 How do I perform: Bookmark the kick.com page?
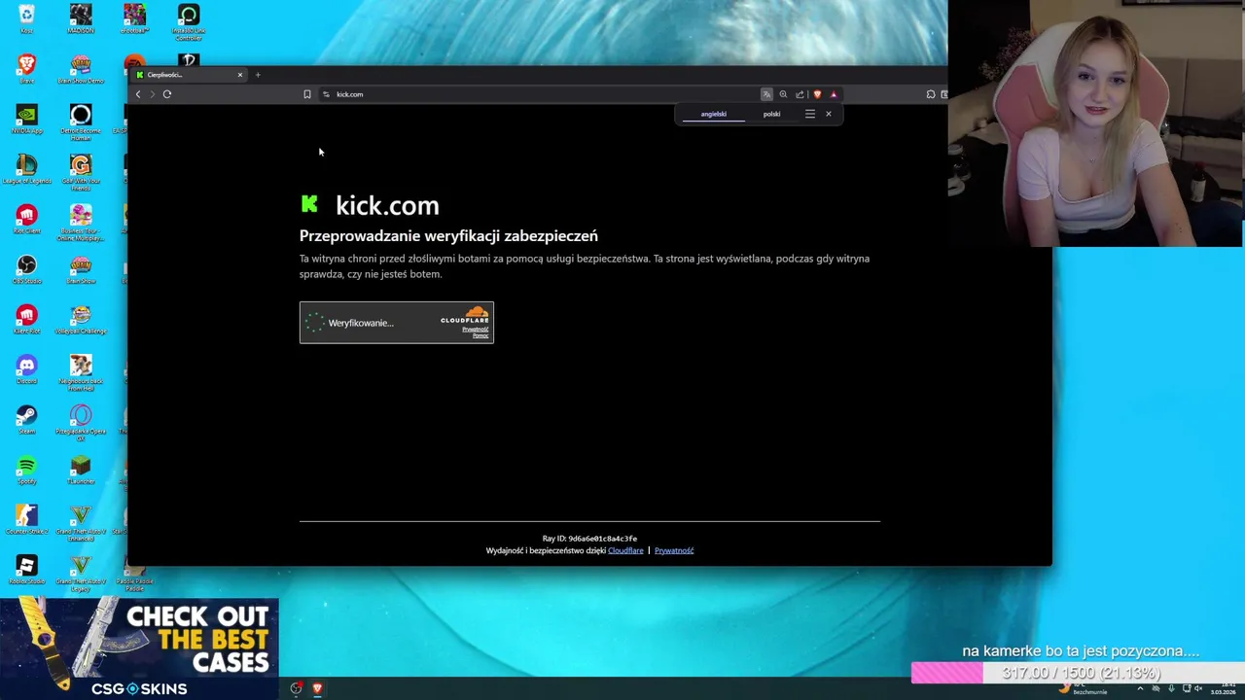[307, 94]
